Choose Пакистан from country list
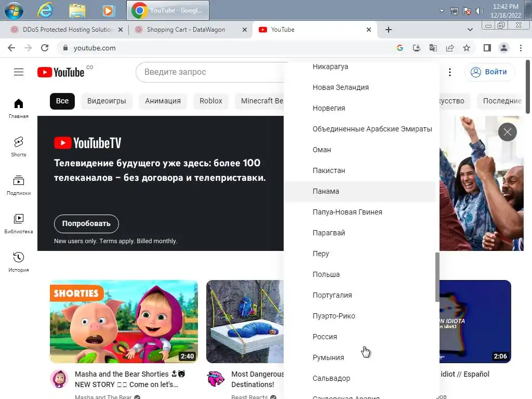Viewport: 532px width, 399px height. click(x=360, y=170)
